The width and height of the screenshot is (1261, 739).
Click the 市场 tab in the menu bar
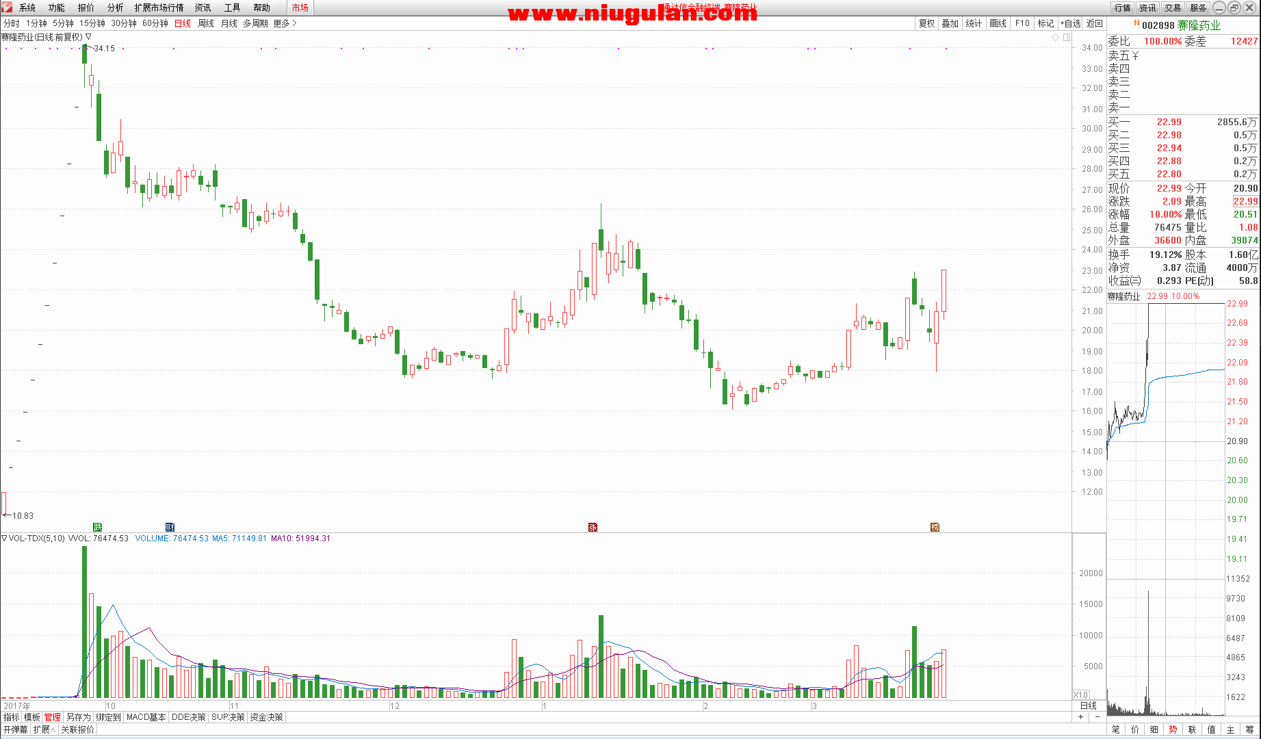(300, 8)
